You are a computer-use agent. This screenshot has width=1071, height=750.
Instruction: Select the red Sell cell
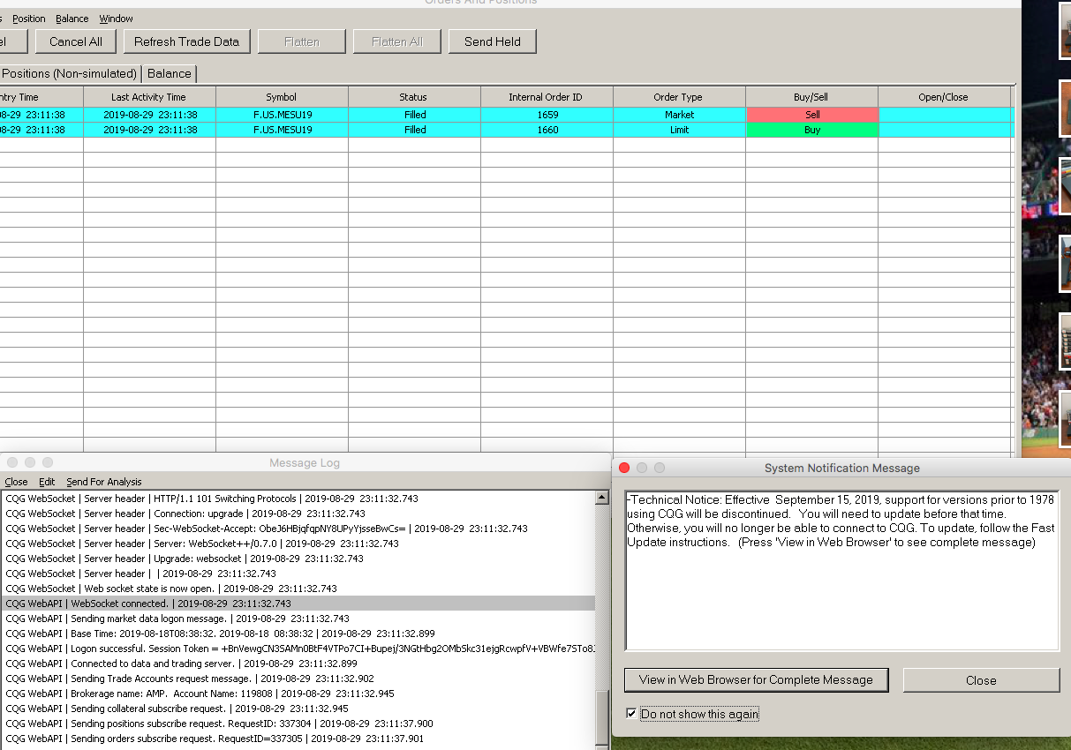[812, 115]
